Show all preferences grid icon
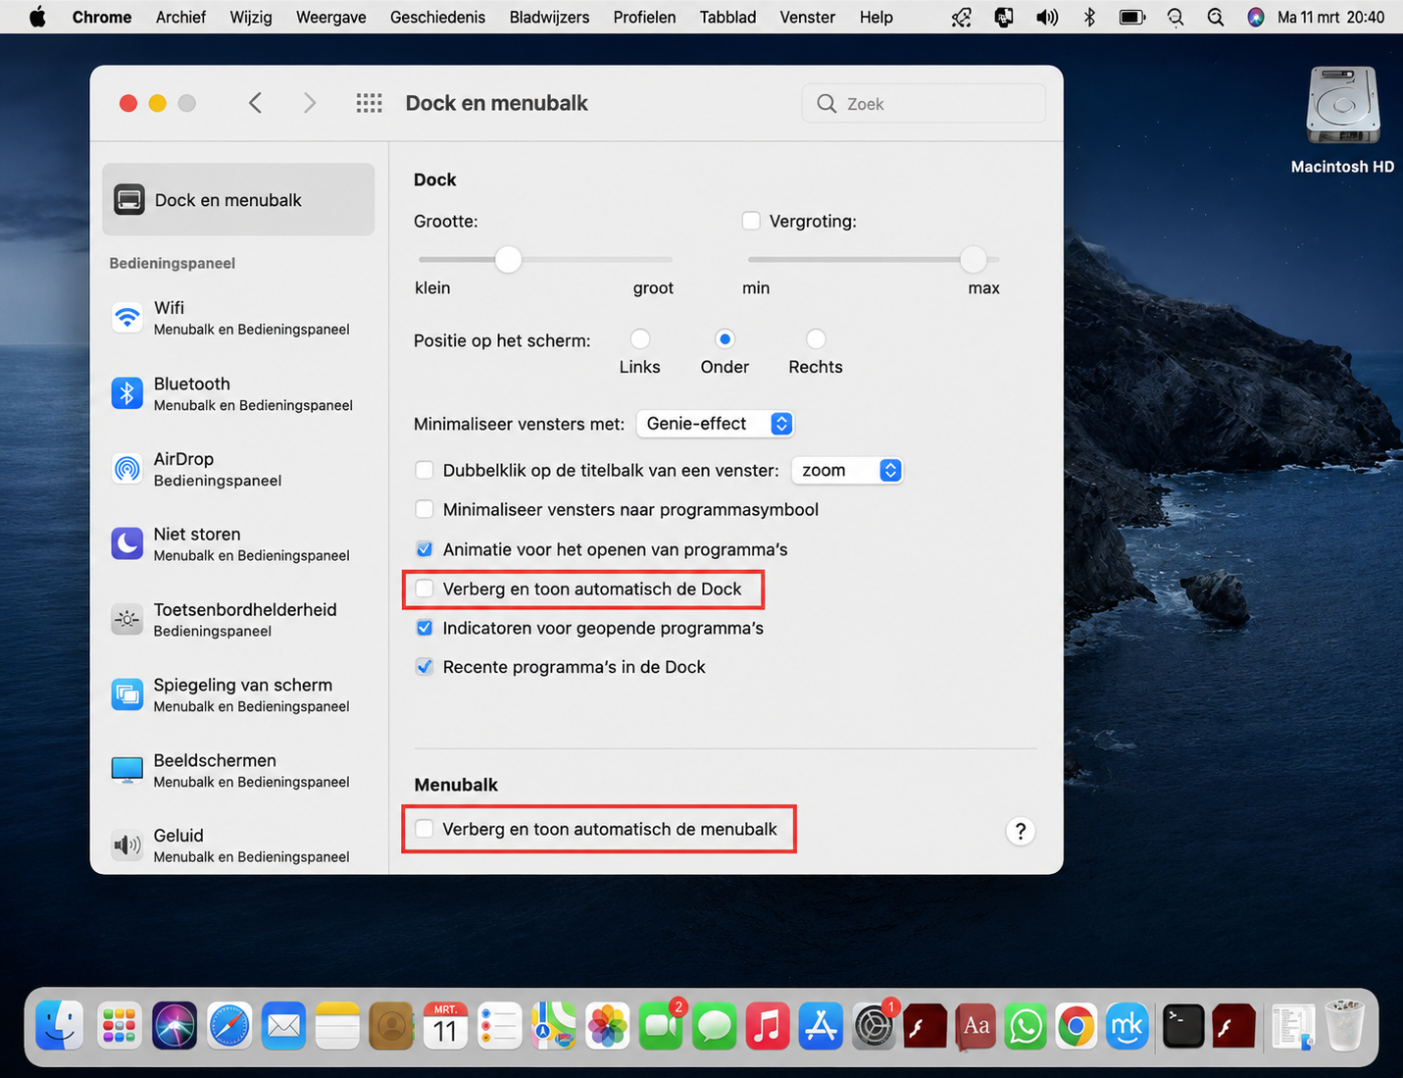Screen dimensions: 1403x1078 tap(369, 103)
